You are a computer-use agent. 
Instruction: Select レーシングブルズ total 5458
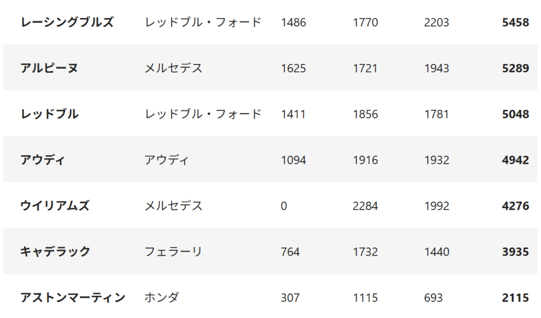coord(515,22)
